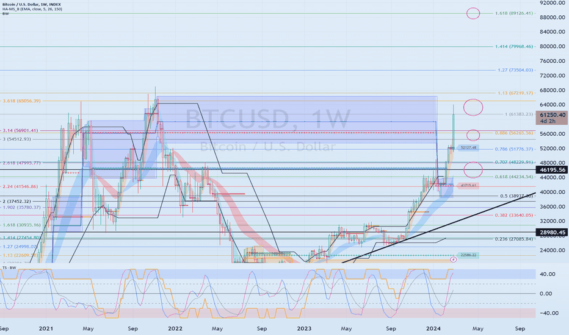Screen dimensions: 569x335
Task: Click the 2022 label on the time axis
Action: point(175,329)
